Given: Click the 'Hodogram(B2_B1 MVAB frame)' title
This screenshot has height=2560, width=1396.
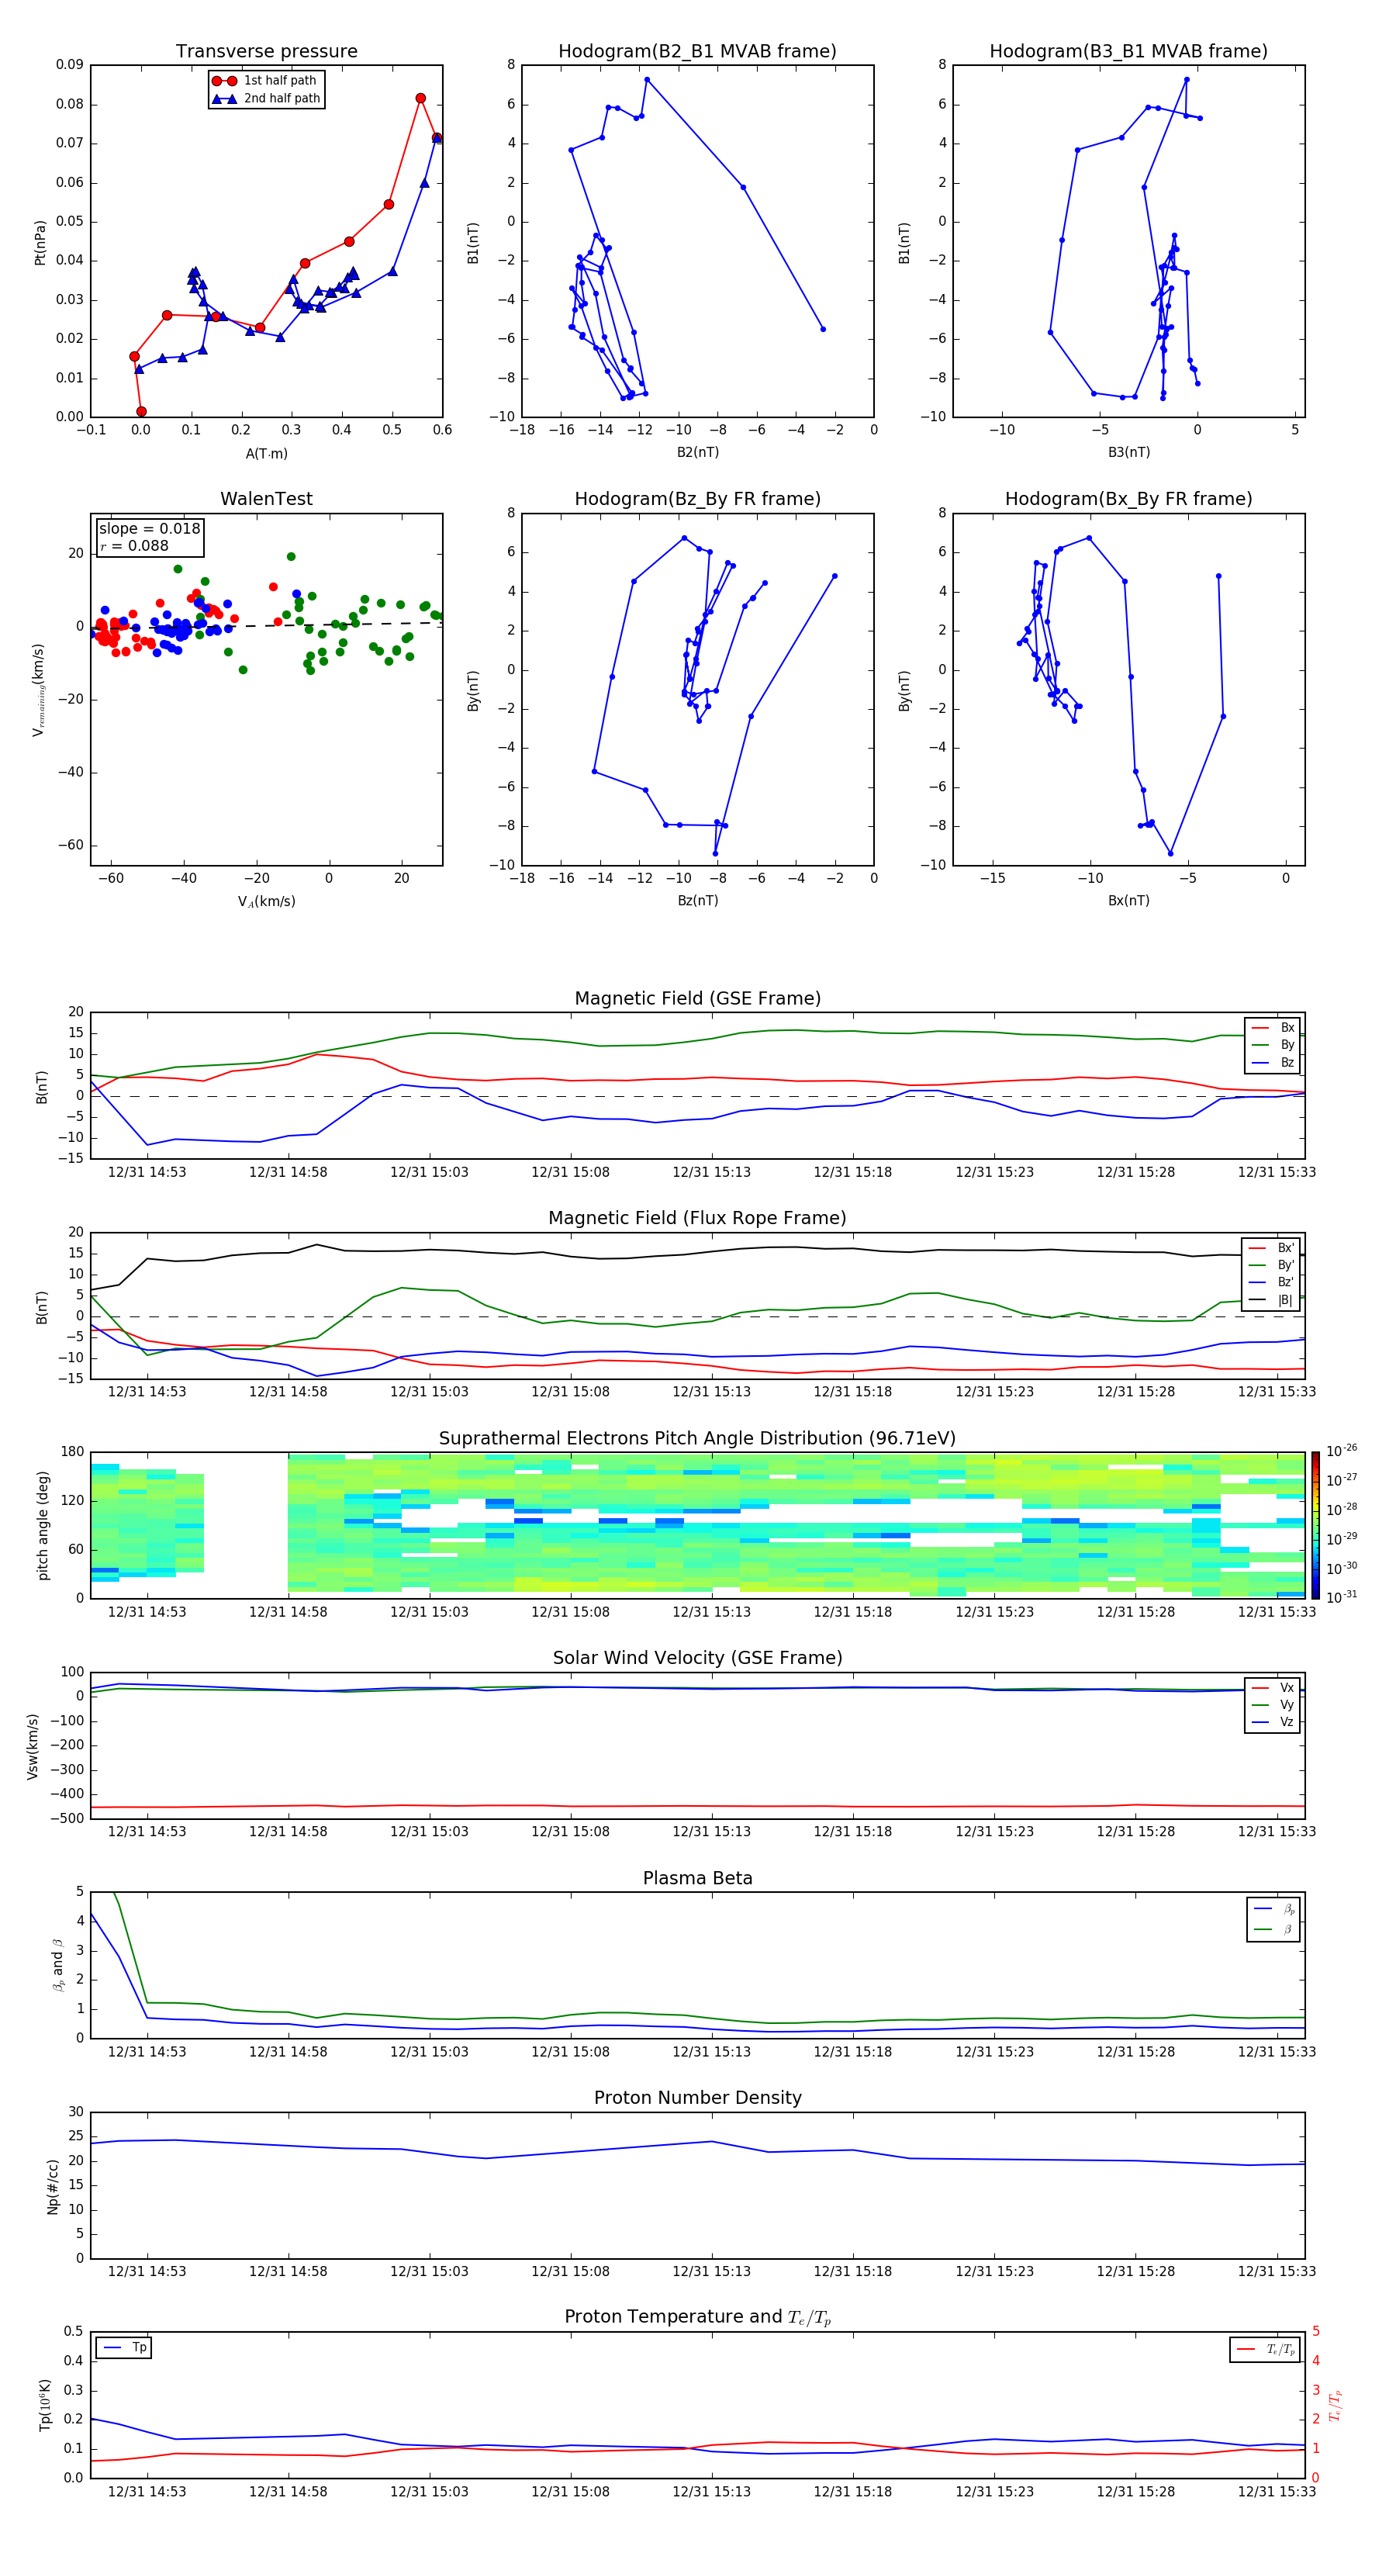Looking at the screenshot, I should (x=697, y=52).
